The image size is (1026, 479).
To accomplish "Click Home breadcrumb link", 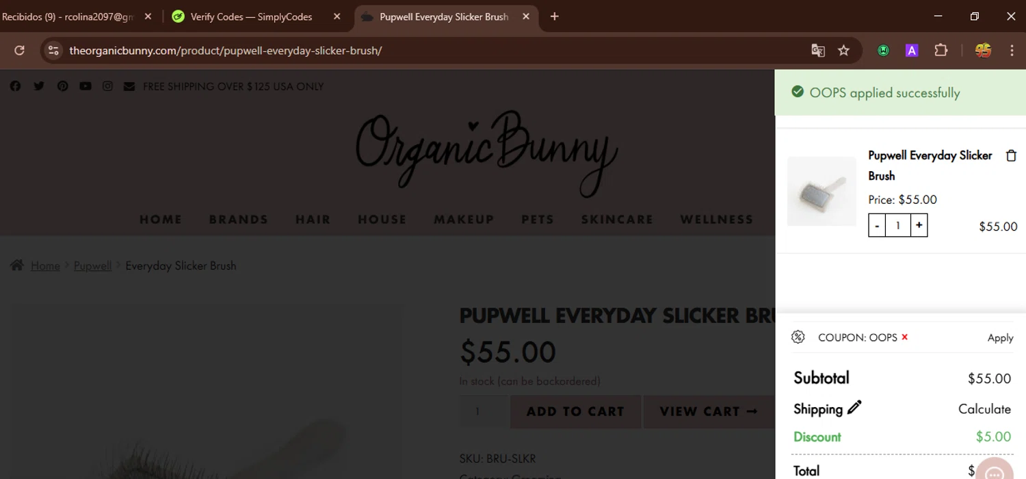I will pyautogui.click(x=45, y=266).
